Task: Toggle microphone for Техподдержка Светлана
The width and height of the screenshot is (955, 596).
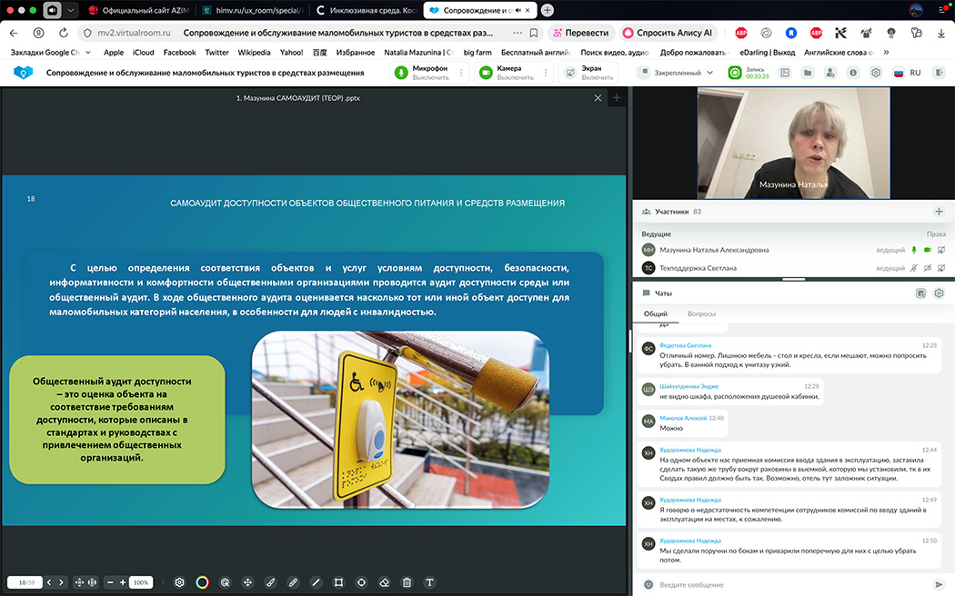Action: [x=913, y=268]
